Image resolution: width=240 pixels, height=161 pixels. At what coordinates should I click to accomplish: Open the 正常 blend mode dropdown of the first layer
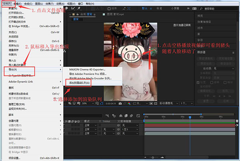tap(90, 125)
